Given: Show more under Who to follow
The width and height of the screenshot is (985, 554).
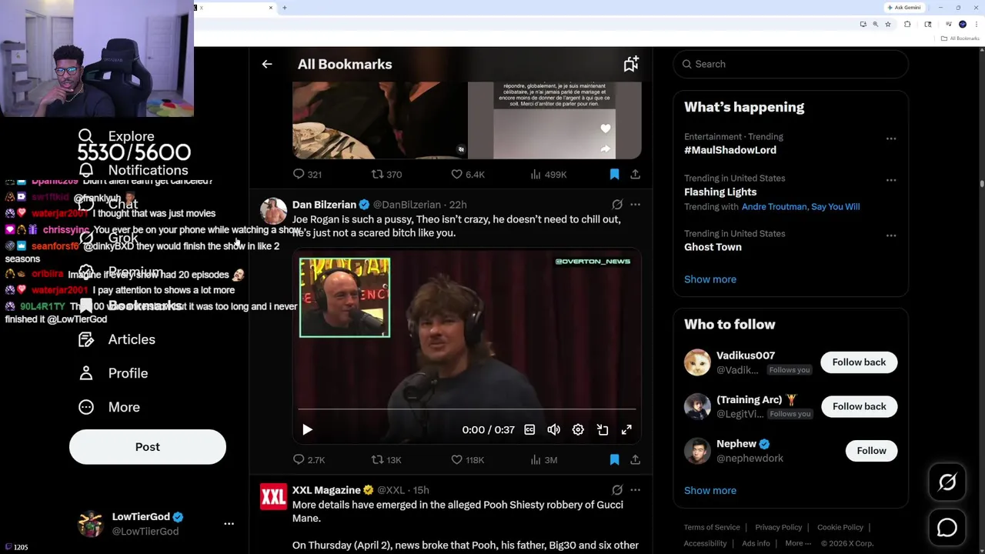Looking at the screenshot, I should pos(710,490).
